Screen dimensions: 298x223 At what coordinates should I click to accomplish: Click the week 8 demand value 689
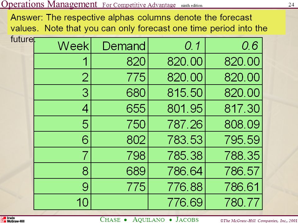coord(120,170)
